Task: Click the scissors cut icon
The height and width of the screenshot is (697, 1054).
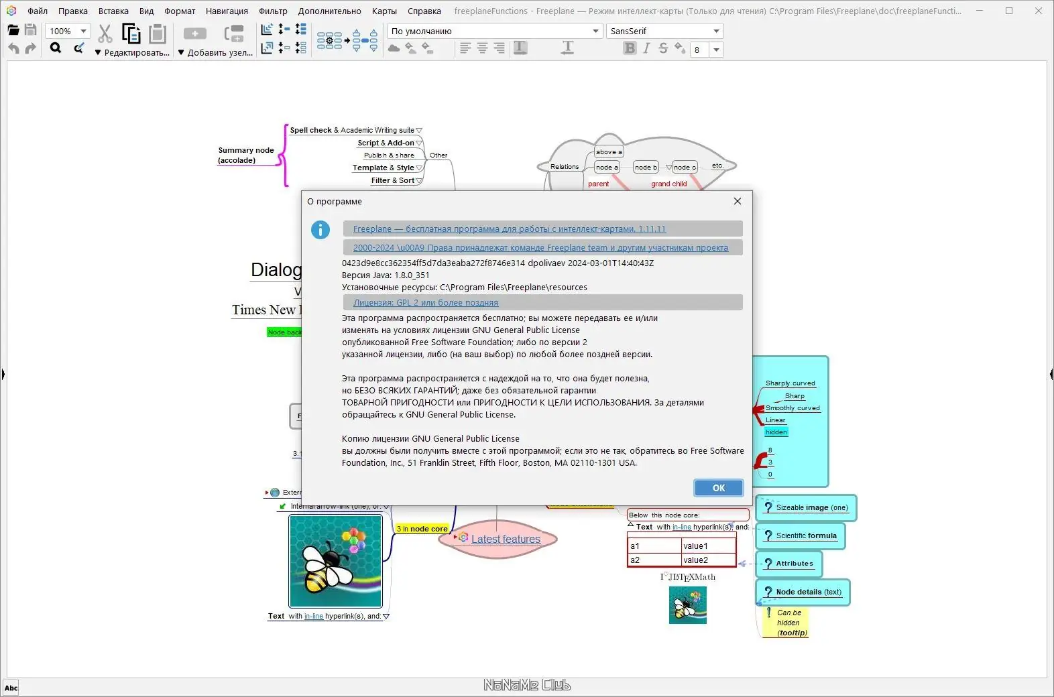Action: pos(105,33)
